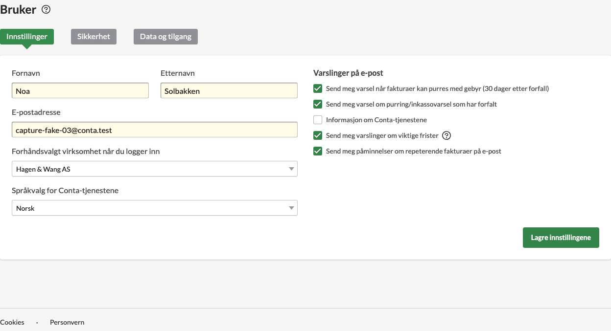Screen dimensions: 611x331
Task: Expand the Språkvalg language dropdown
Action: (155, 208)
